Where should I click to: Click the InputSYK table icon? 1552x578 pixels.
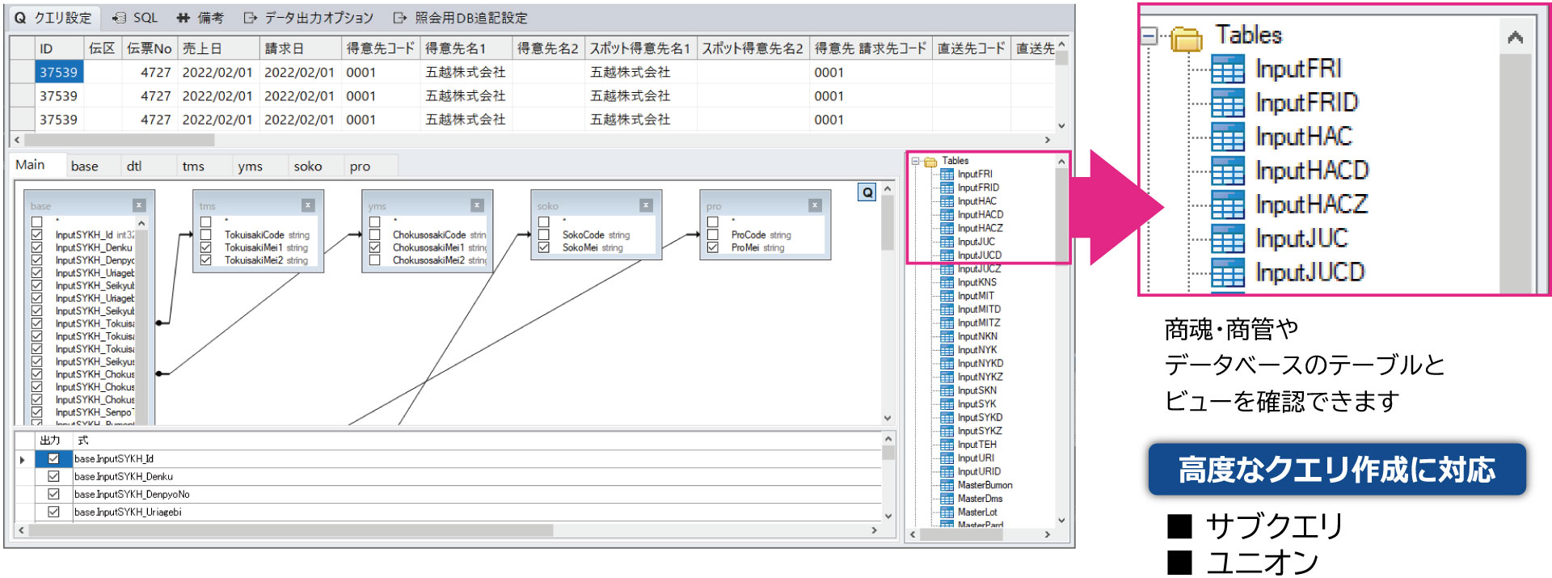[947, 404]
